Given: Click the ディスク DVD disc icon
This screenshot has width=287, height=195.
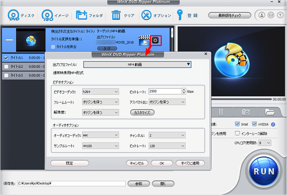Looking at the screenshot, I should pyautogui.click(x=14, y=15).
